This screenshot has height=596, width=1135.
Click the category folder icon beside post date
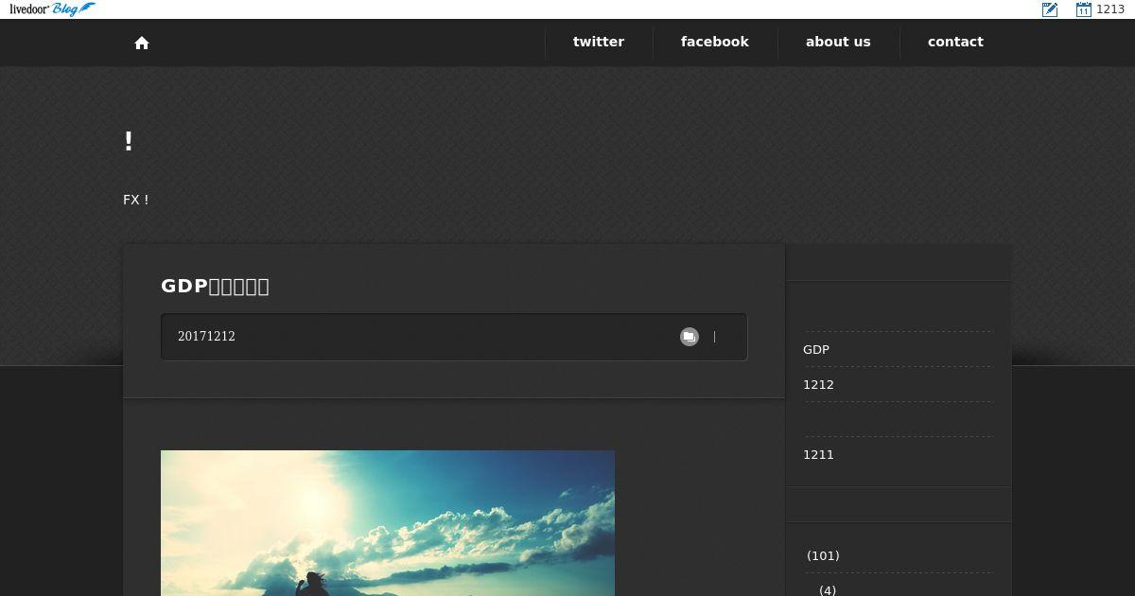[x=690, y=337]
